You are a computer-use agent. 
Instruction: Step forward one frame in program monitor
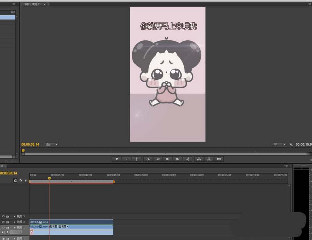[177, 159]
